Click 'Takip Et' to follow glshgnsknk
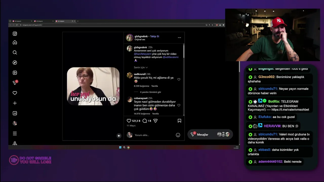 [x=155, y=36]
